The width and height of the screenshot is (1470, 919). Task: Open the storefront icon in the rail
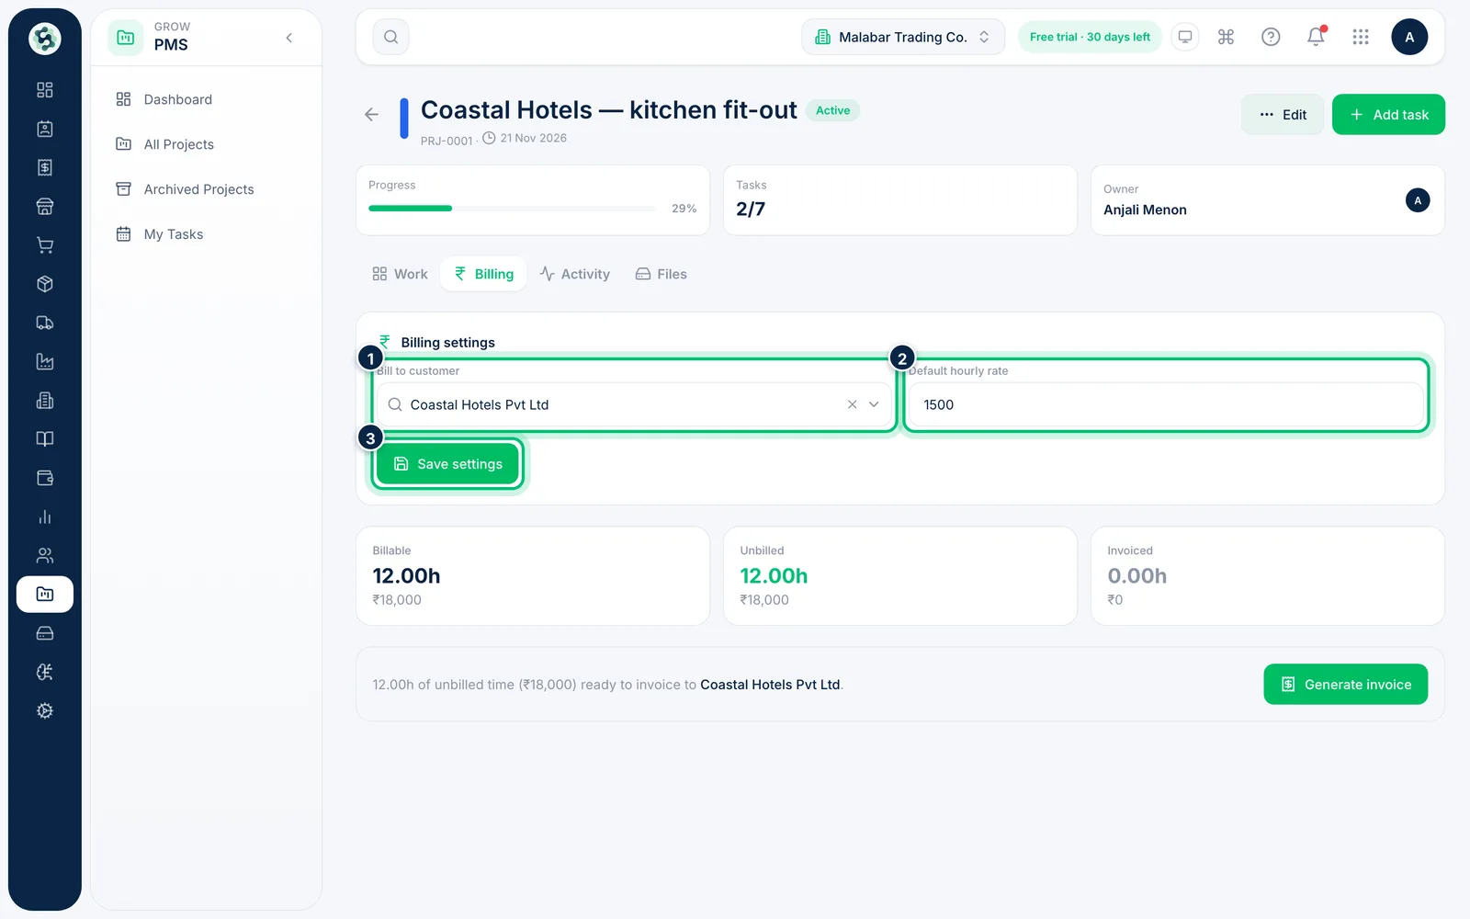(44, 206)
